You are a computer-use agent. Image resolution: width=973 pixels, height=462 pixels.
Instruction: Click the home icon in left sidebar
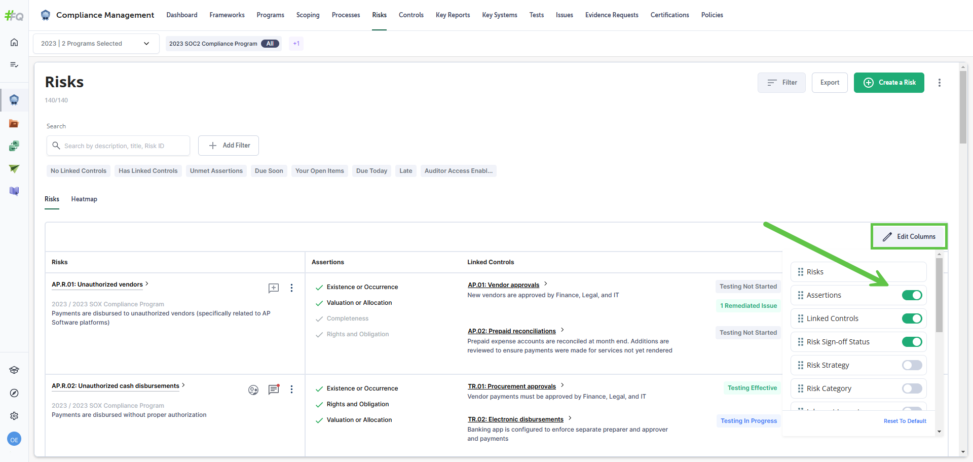[x=14, y=42]
